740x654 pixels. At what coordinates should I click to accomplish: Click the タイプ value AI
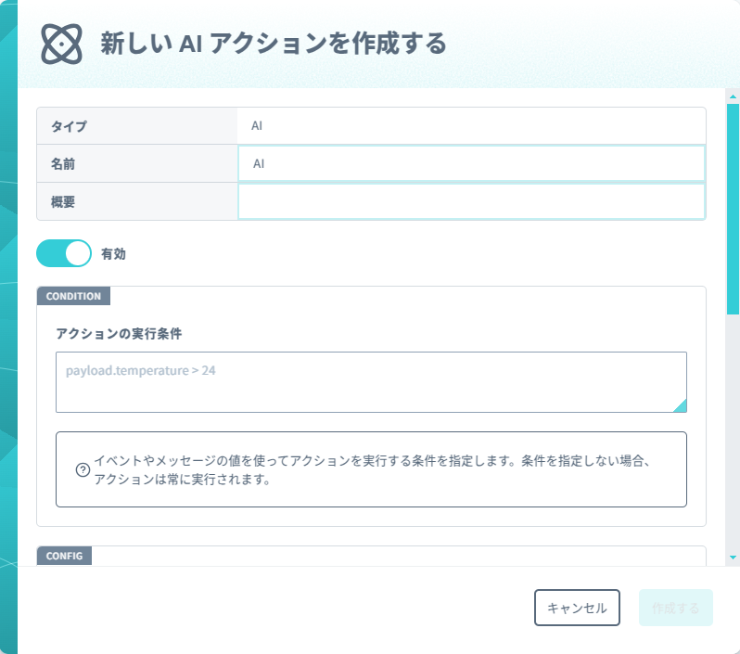pos(257,125)
